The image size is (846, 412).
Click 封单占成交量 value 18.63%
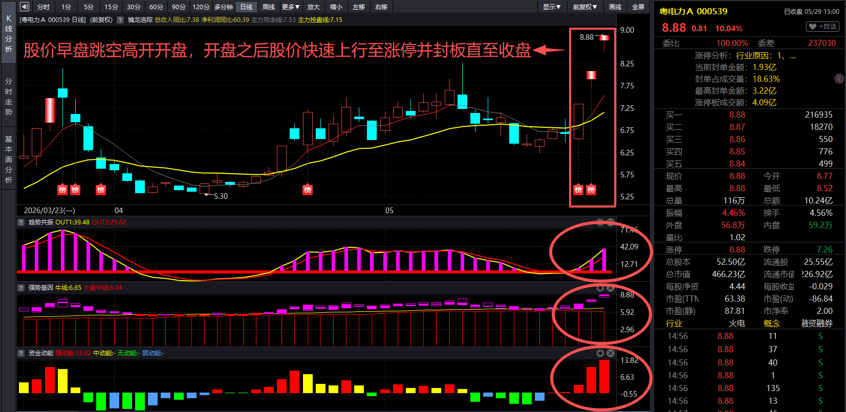766,79
